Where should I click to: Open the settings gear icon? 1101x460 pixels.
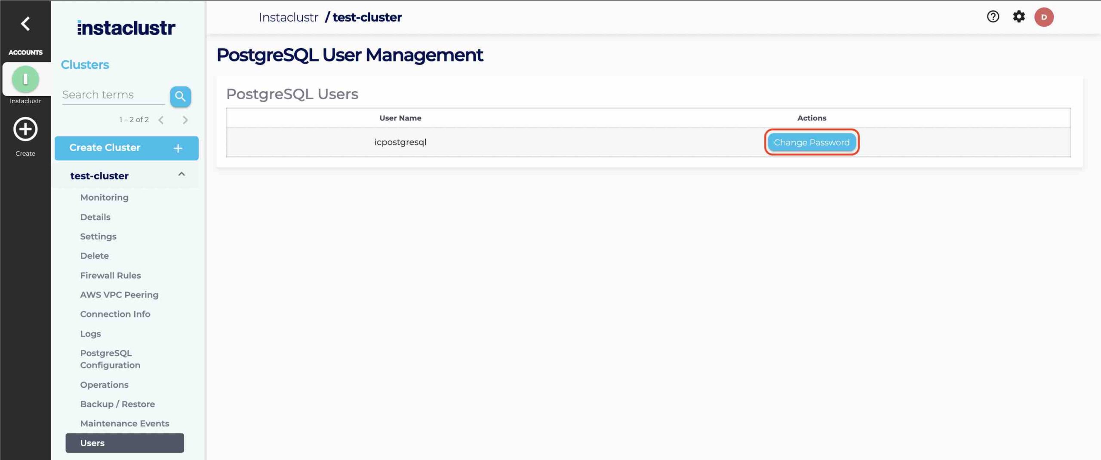[1019, 17]
